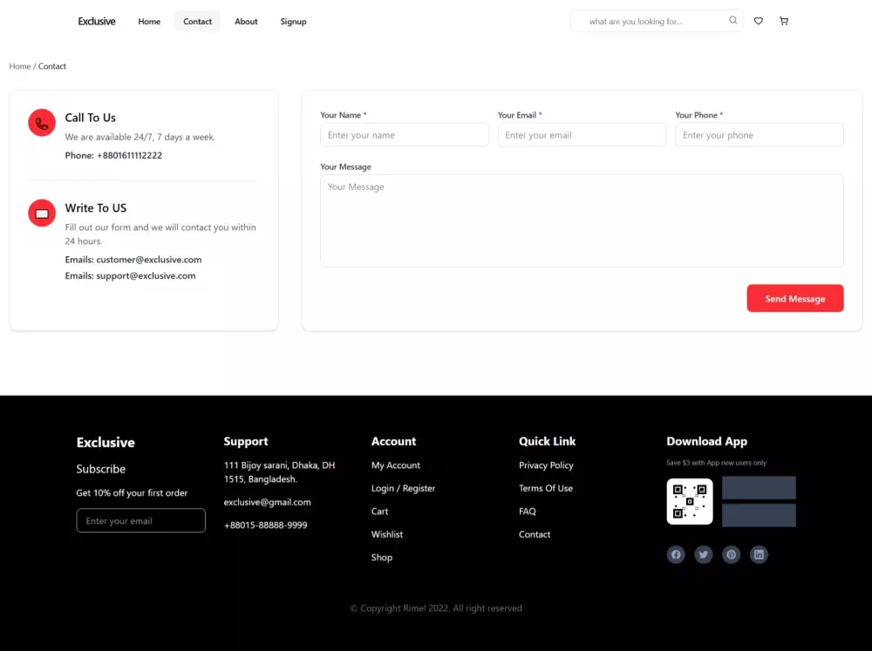Click the LinkedIn icon in the footer
Viewport: 872px width, 651px height.
(x=759, y=554)
